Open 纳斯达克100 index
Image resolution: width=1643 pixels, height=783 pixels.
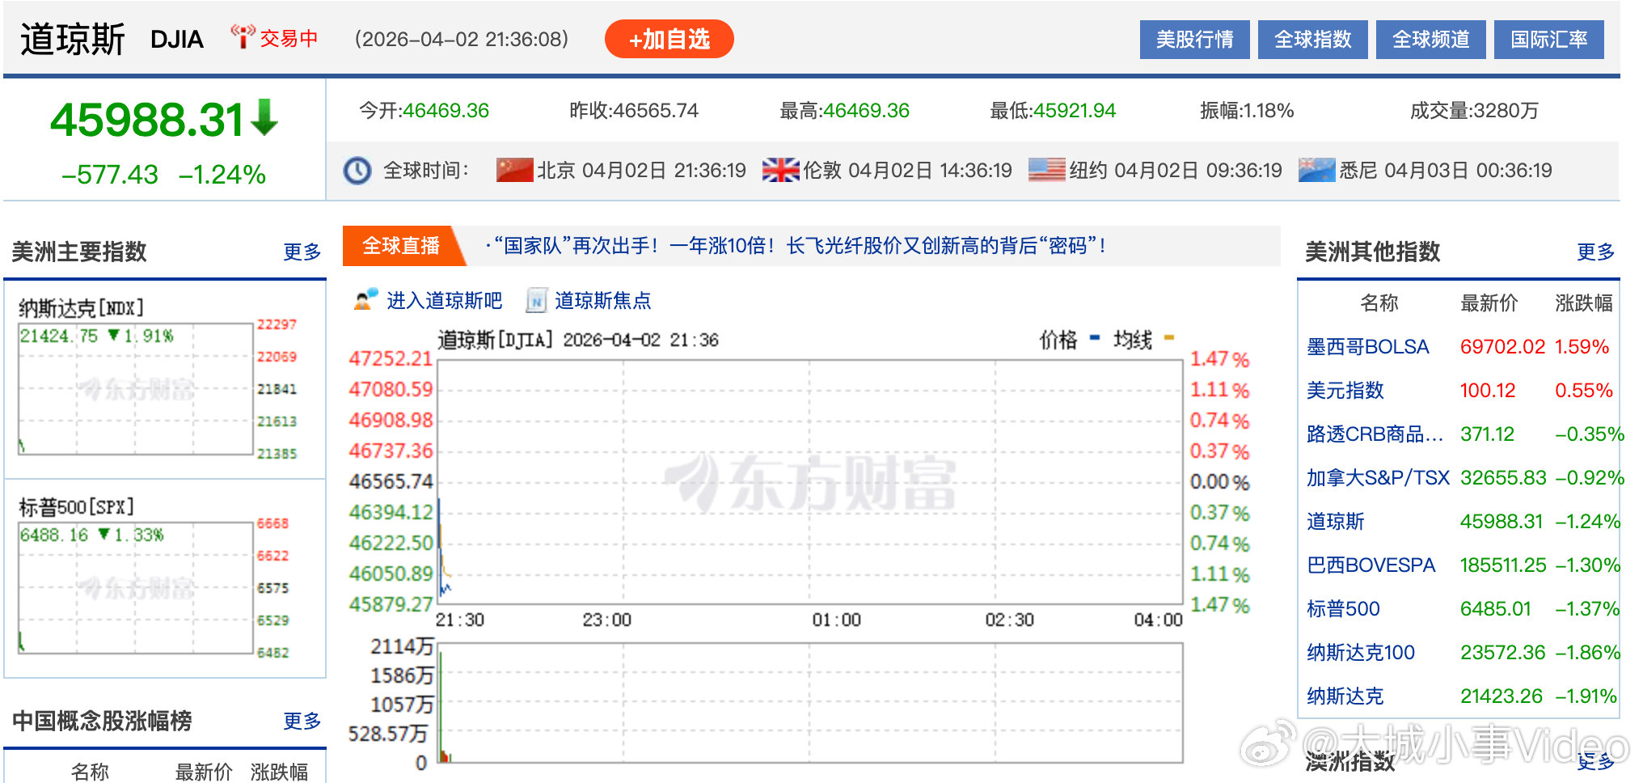(x=1361, y=653)
